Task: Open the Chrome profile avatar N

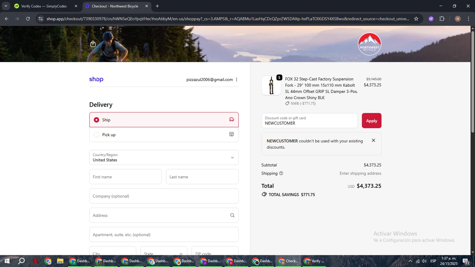Action: (x=458, y=19)
